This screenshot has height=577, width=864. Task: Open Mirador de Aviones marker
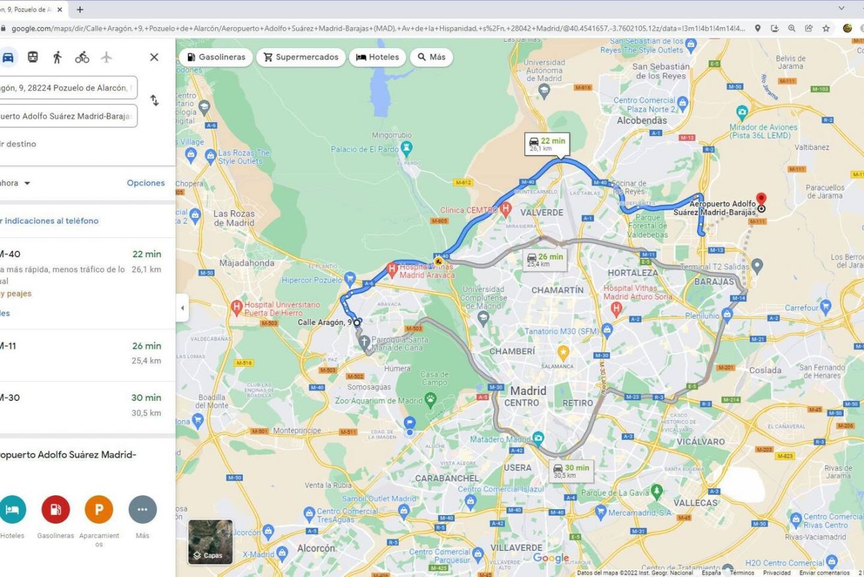(x=742, y=111)
